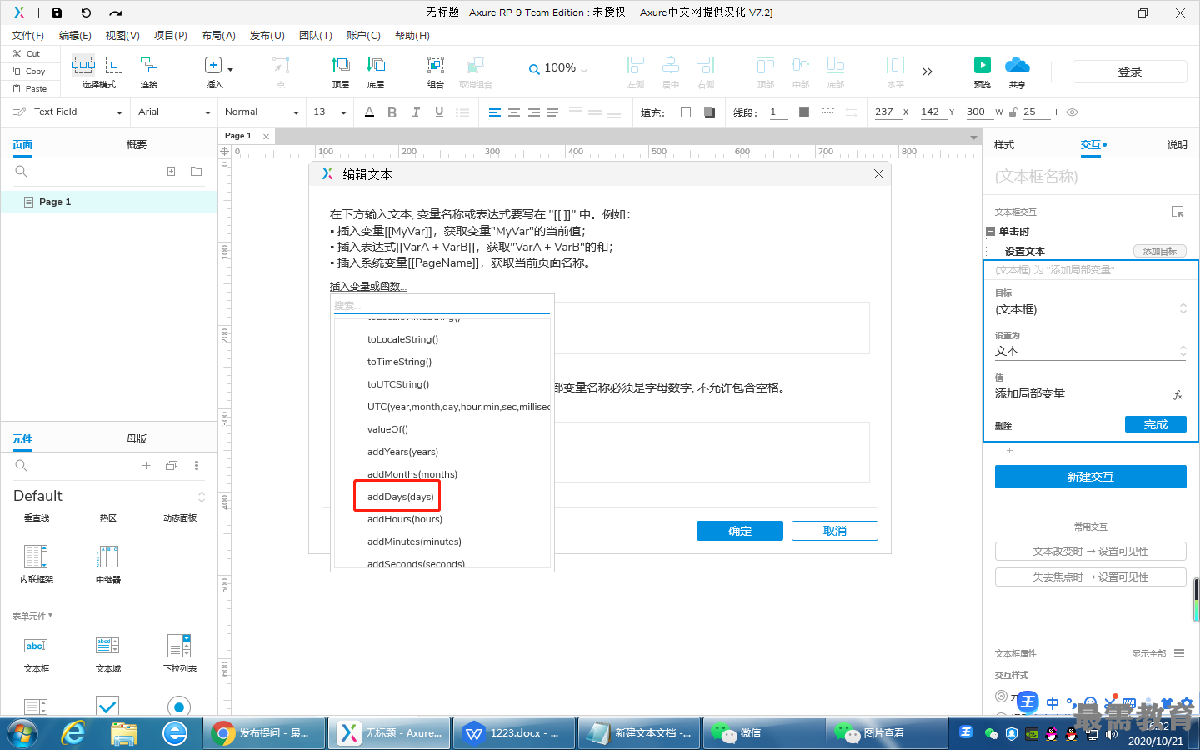Center-align text in format bar
This screenshot has width=1200, height=750.
(514, 112)
